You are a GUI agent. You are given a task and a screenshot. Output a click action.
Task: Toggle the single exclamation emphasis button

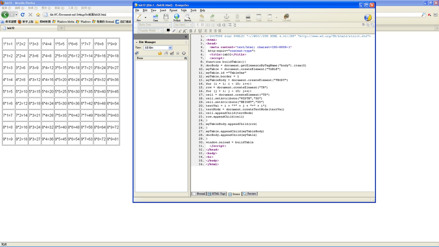(198, 25)
